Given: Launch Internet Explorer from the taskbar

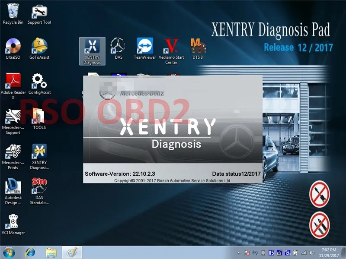Looking at the screenshot, I should point(30,253).
